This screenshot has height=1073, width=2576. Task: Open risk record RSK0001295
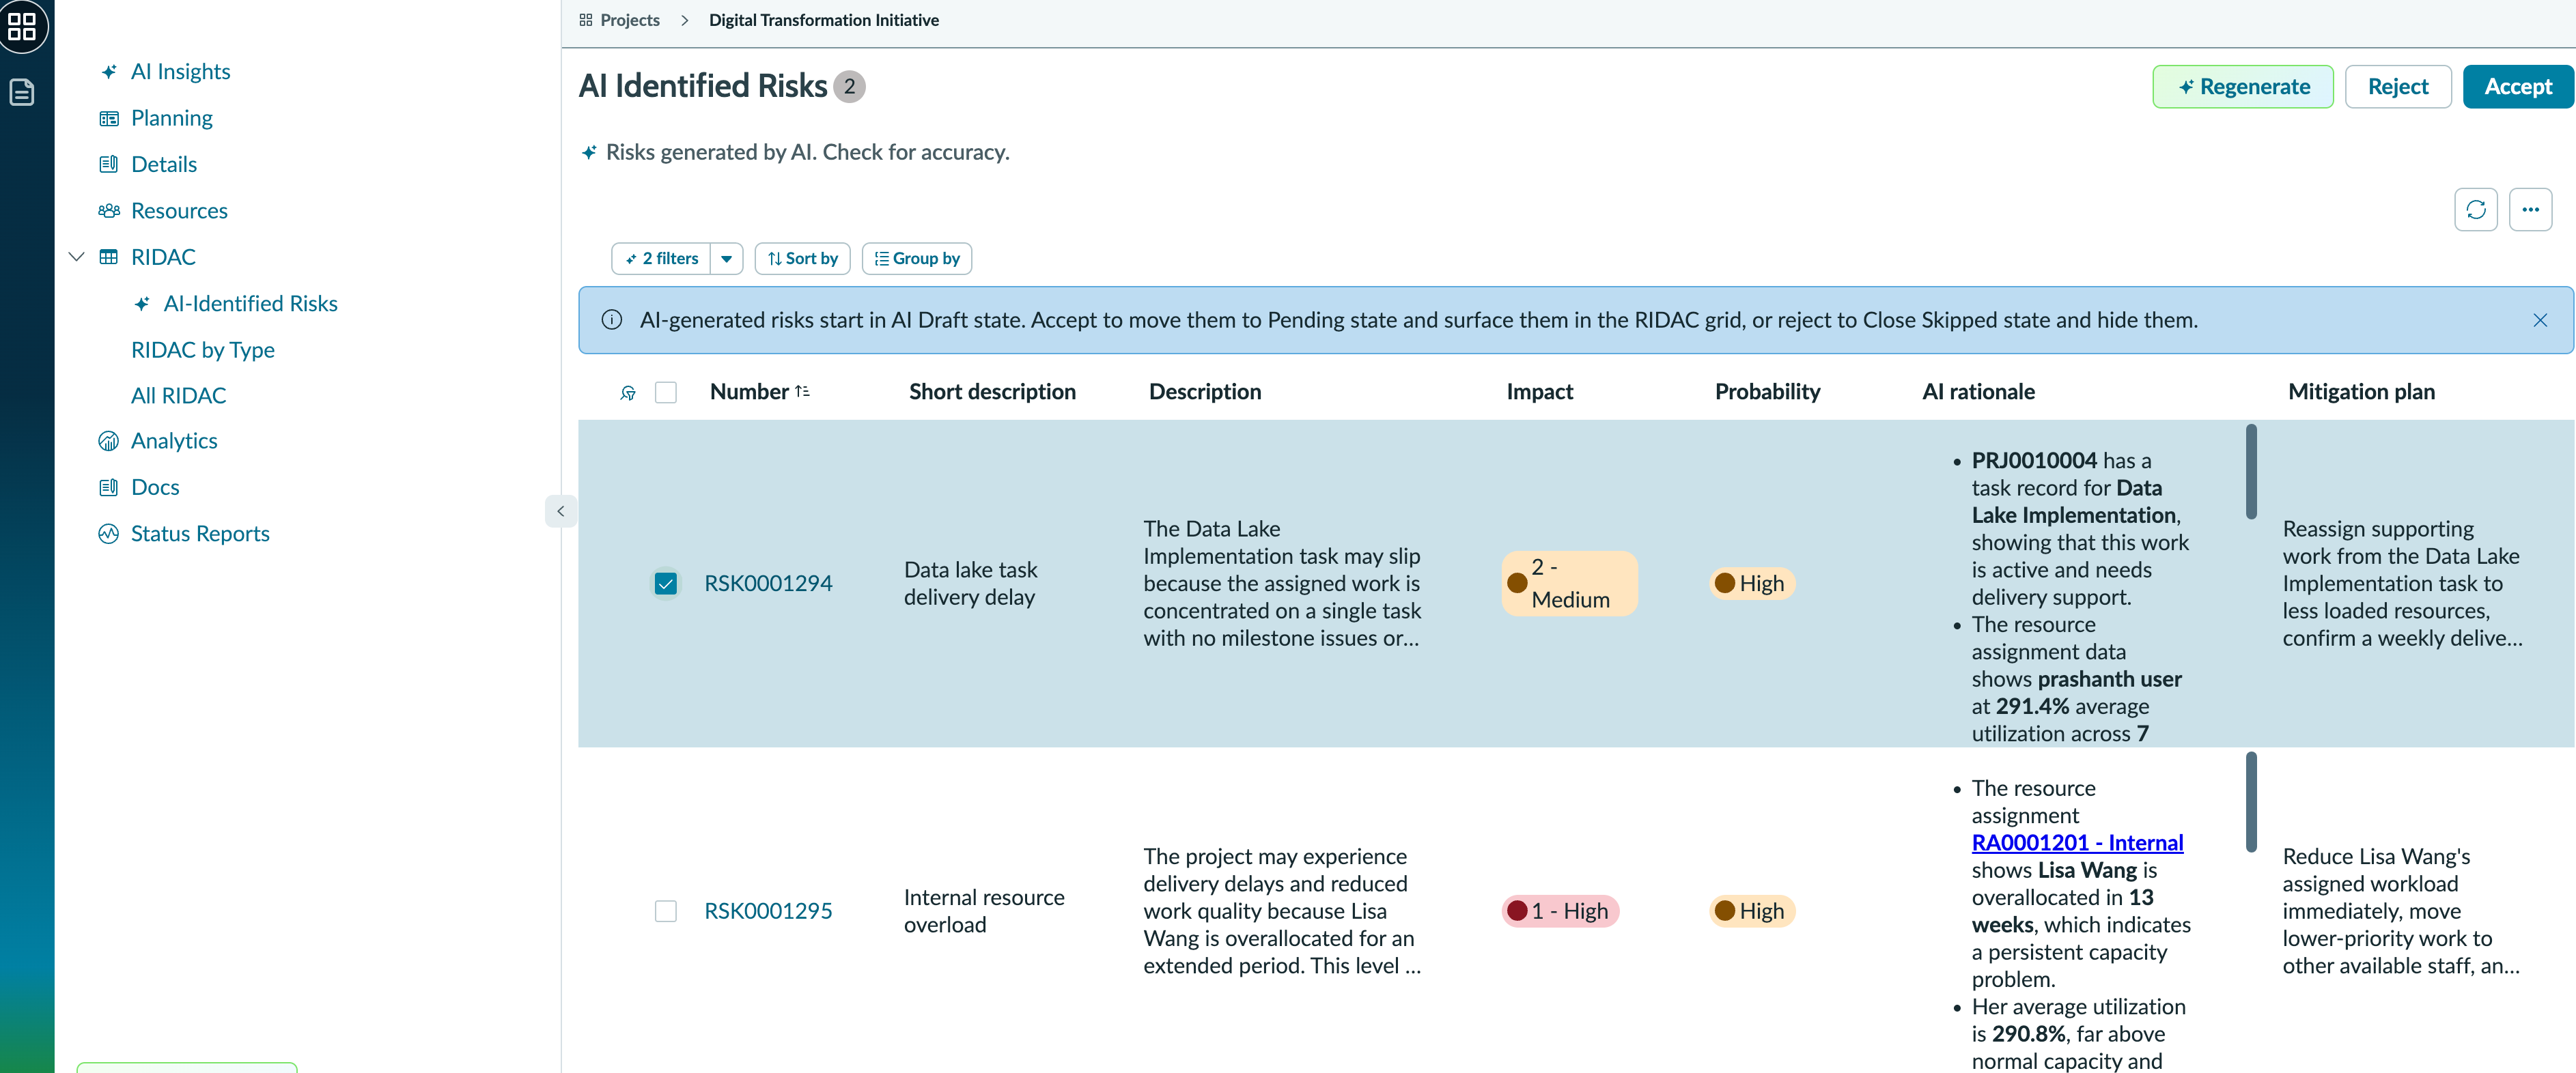click(768, 911)
